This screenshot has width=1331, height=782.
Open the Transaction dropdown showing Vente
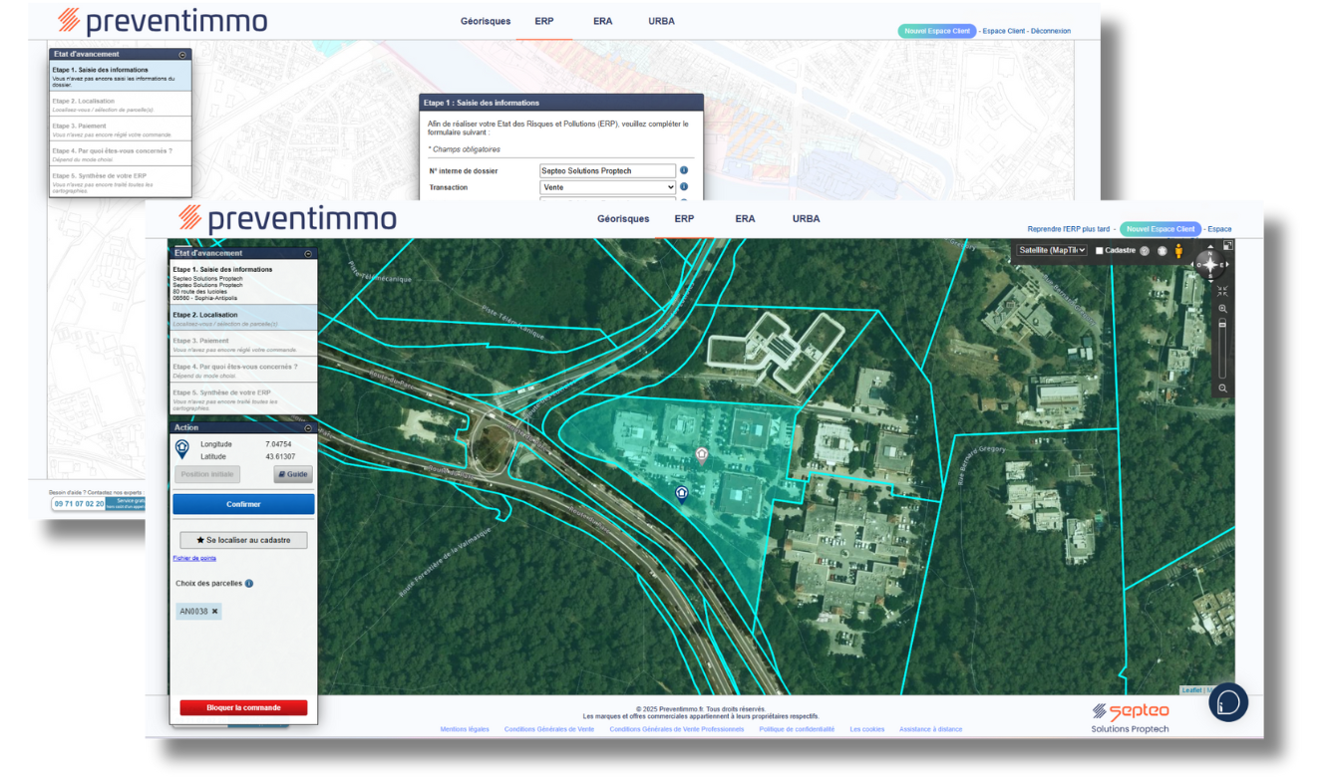tap(607, 187)
